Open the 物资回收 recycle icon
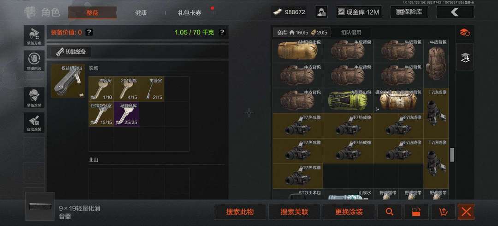Screen dimensions: 498x226 [34, 61]
